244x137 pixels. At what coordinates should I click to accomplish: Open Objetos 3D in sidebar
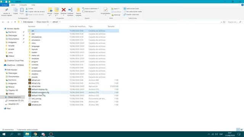13,90
